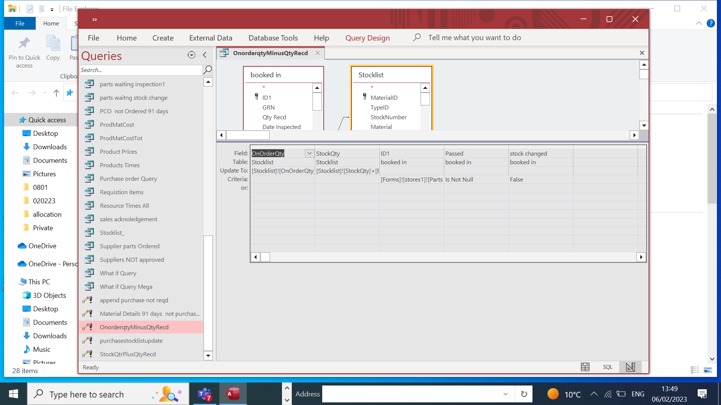Open Microsoft Access from the taskbar
Screen dimensions: 721x405
tap(233, 394)
